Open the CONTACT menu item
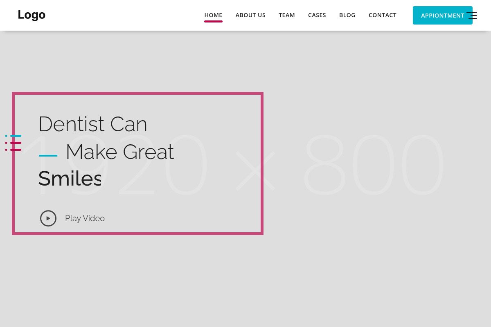The width and height of the screenshot is (491, 327). (382, 15)
